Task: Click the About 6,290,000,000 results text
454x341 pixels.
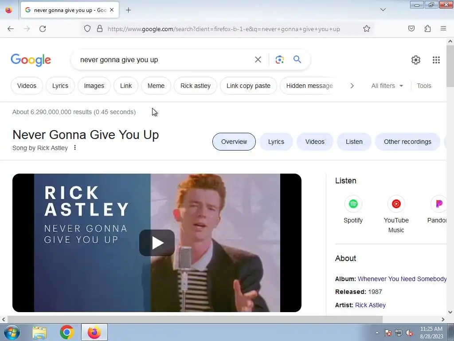Action: 74,112
